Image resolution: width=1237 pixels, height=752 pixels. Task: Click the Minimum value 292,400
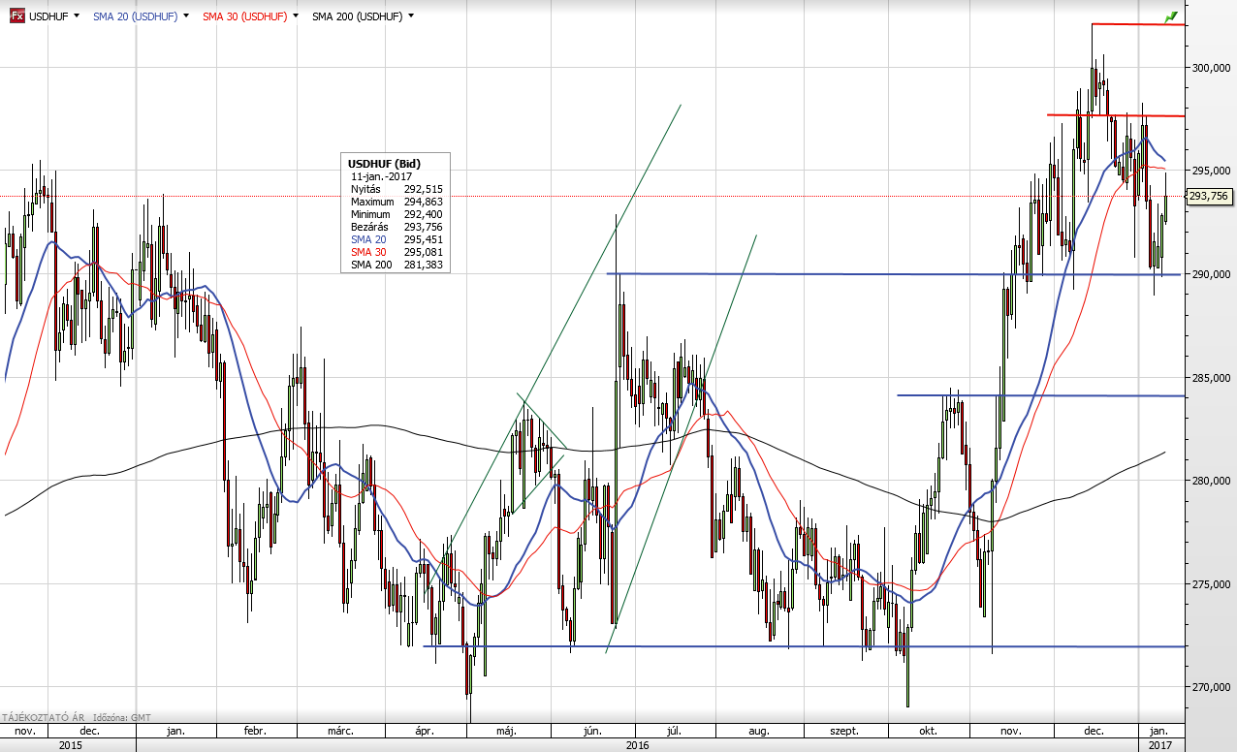[x=423, y=214]
